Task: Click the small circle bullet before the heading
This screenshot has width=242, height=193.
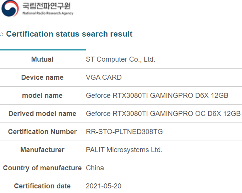Action: (2, 34)
